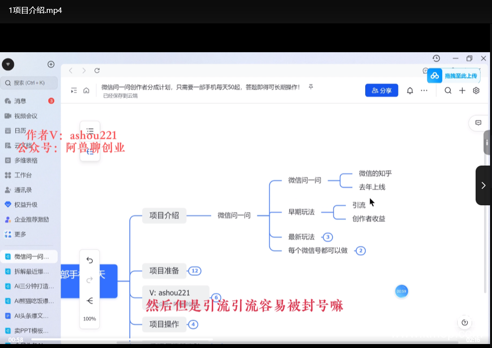
Task: Click the help question mark icon
Action: (465, 323)
